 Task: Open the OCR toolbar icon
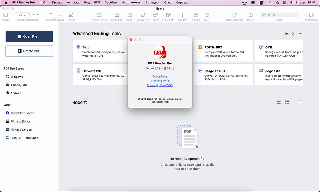(x=207, y=15)
